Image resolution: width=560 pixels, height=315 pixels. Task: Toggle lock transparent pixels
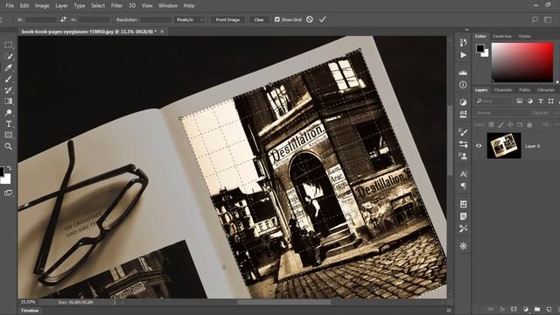[492, 124]
